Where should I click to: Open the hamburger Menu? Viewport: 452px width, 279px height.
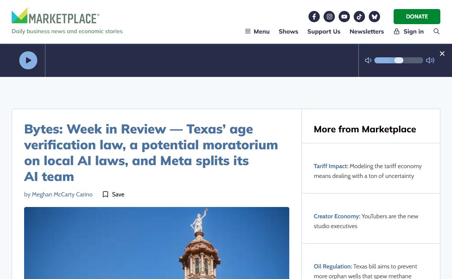pos(257,31)
